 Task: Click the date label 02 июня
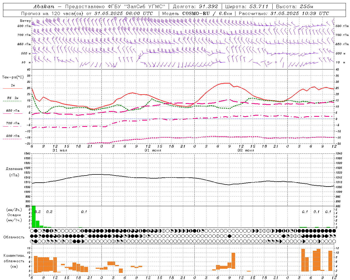coord(246,150)
